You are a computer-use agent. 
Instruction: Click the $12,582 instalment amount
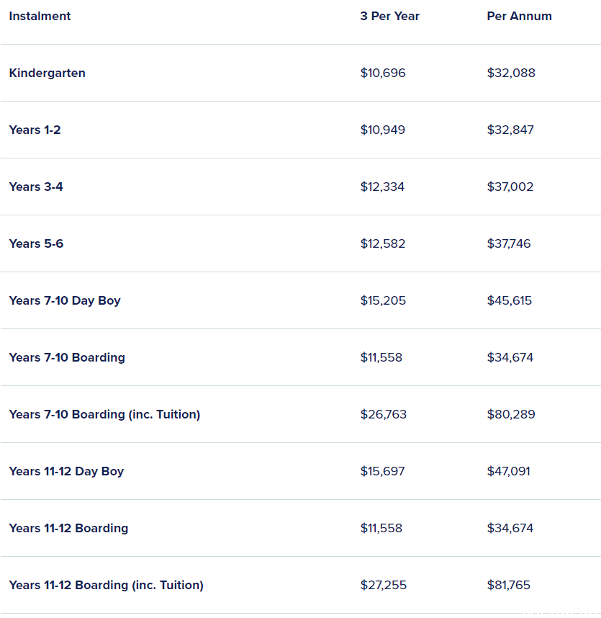(x=382, y=243)
